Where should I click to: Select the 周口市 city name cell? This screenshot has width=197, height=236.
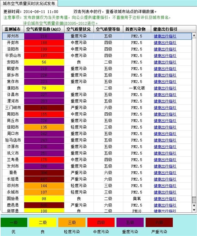coord(13,134)
